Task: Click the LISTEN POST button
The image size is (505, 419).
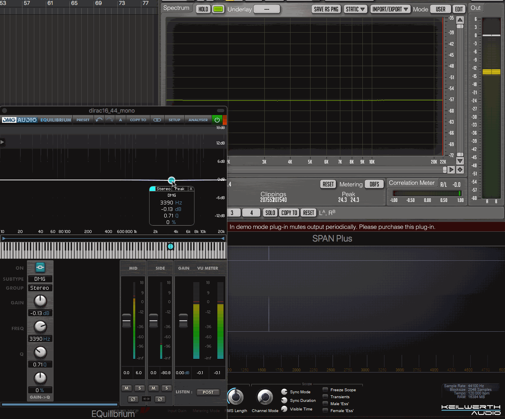Action: click(x=208, y=392)
